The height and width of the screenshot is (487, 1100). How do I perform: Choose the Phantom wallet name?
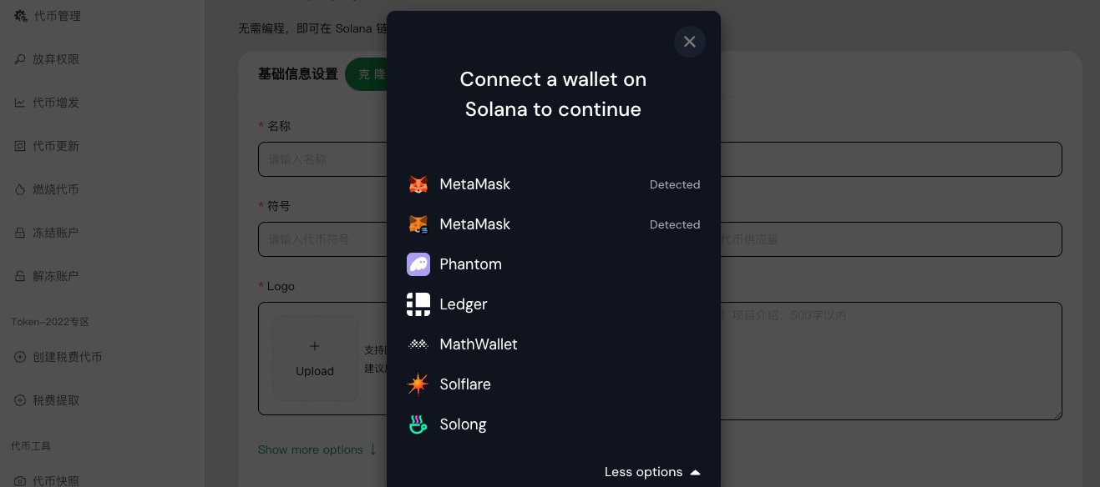click(x=470, y=264)
